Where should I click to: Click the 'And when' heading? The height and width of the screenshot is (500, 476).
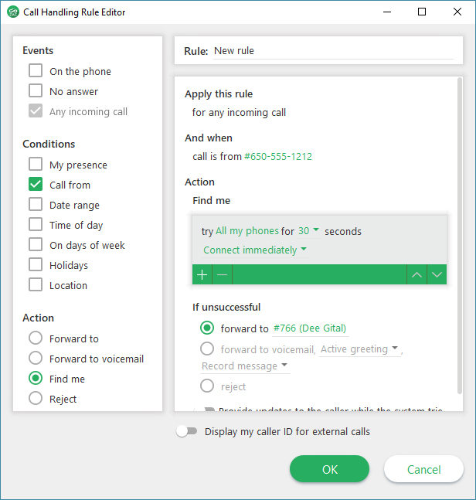(209, 138)
